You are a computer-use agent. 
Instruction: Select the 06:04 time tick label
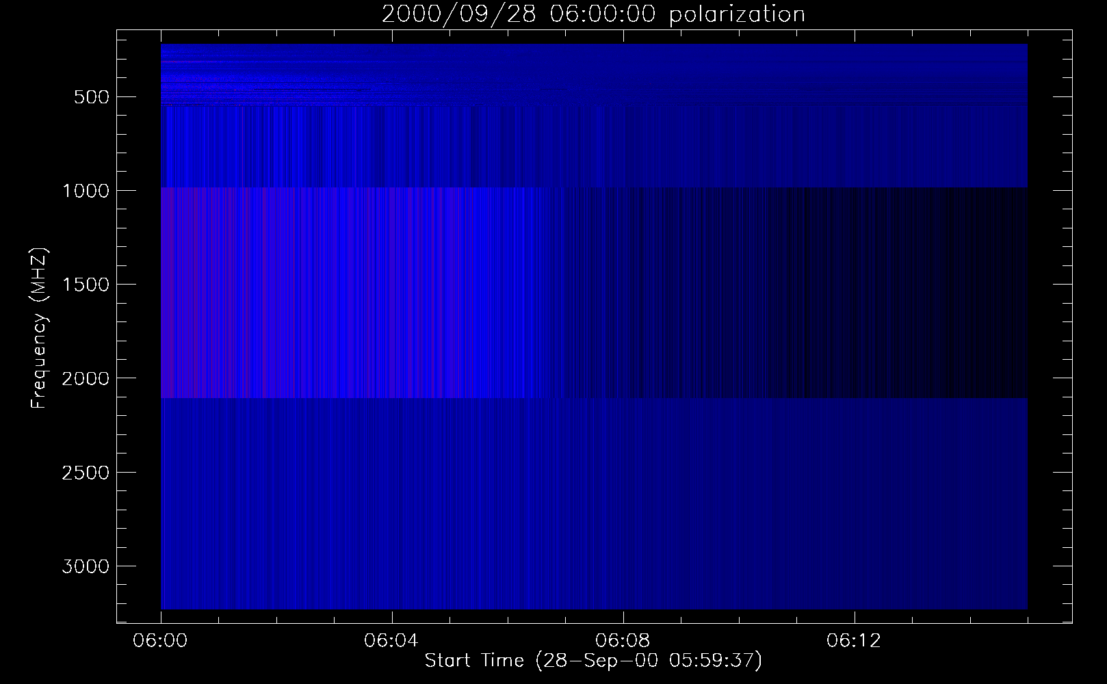(392, 641)
